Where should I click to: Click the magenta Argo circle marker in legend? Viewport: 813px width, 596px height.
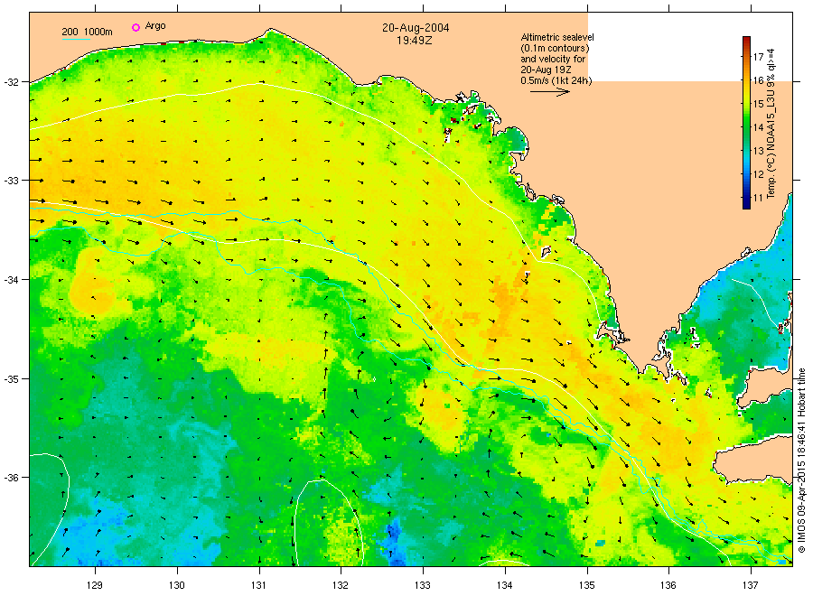click(x=135, y=27)
